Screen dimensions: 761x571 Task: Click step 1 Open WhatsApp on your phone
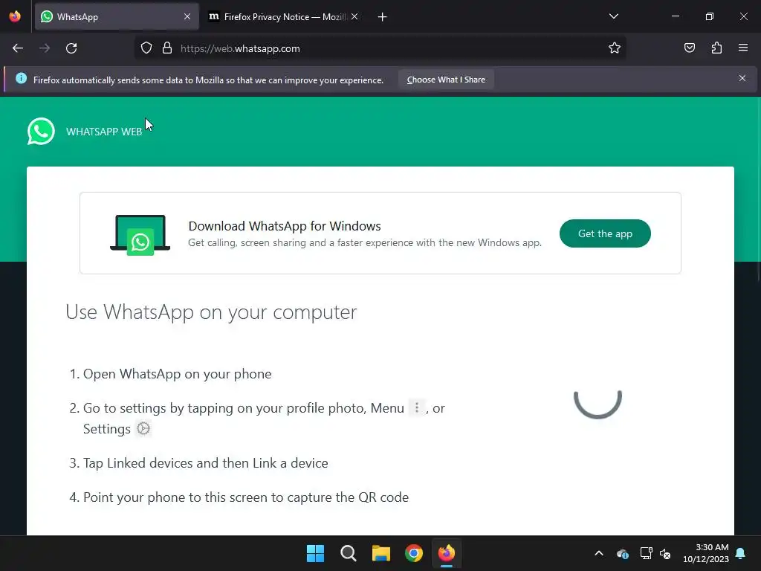pyautogui.click(x=177, y=374)
